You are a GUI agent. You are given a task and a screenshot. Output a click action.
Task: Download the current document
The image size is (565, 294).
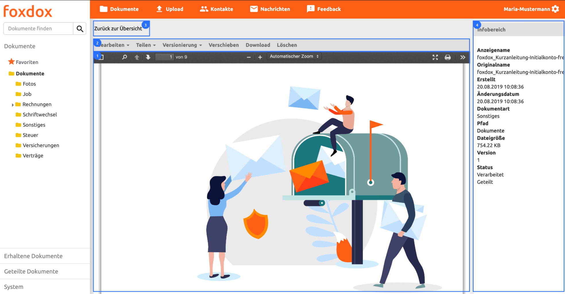coord(258,45)
